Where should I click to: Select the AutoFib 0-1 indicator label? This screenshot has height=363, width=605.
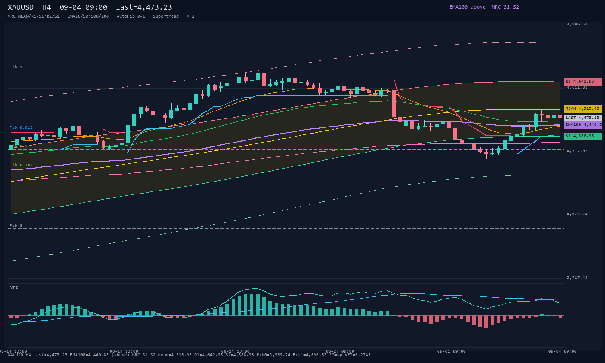point(131,16)
